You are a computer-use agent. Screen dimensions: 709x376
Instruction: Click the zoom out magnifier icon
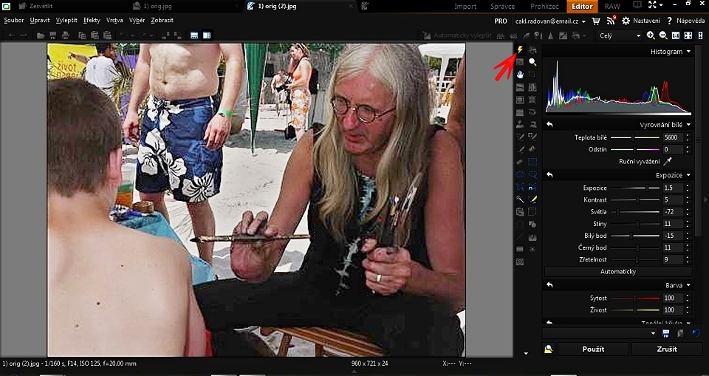(x=663, y=35)
